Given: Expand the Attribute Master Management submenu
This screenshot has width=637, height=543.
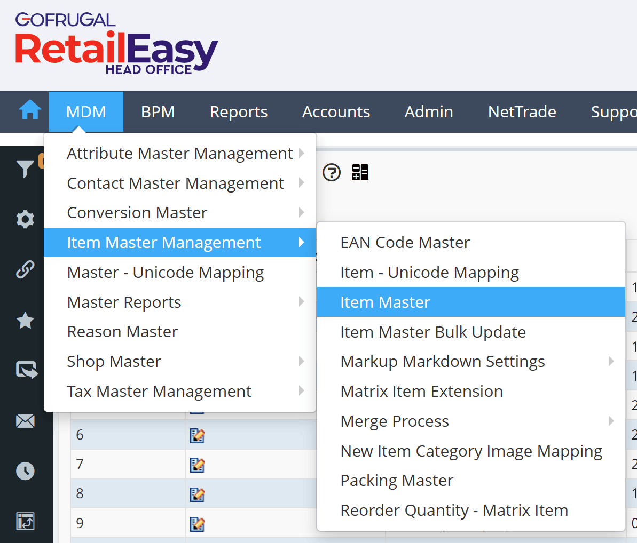Looking at the screenshot, I should [x=180, y=154].
